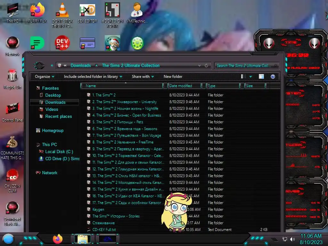This screenshot has width=328, height=246.
Task: Switch to File Explorer taskbar button
Action: [83, 239]
